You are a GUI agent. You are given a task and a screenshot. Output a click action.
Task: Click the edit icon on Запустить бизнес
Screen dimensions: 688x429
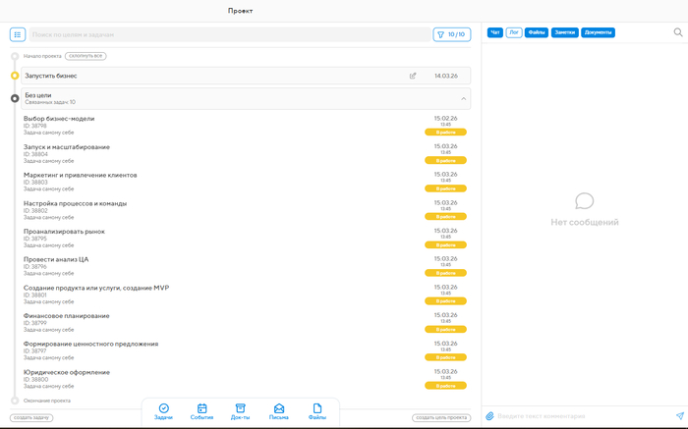point(413,76)
